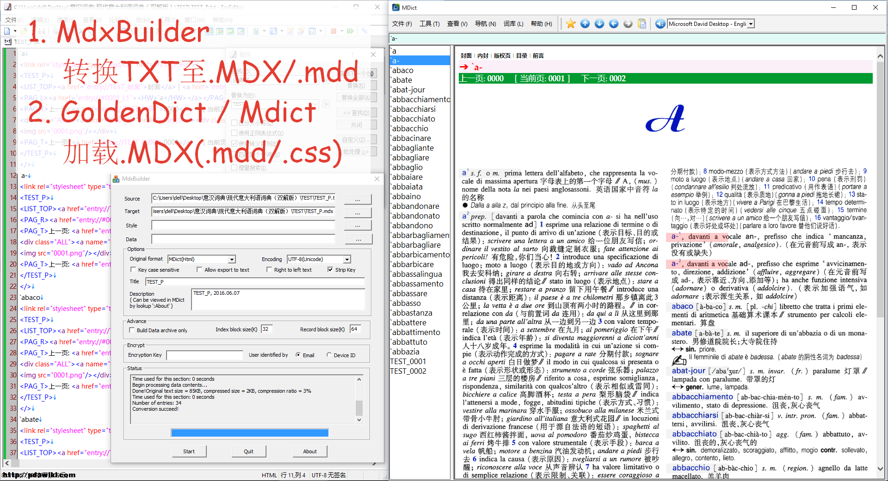Click the Encryption Key field
Image resolution: width=888 pixels, height=481 pixels.
pyautogui.click(x=204, y=355)
